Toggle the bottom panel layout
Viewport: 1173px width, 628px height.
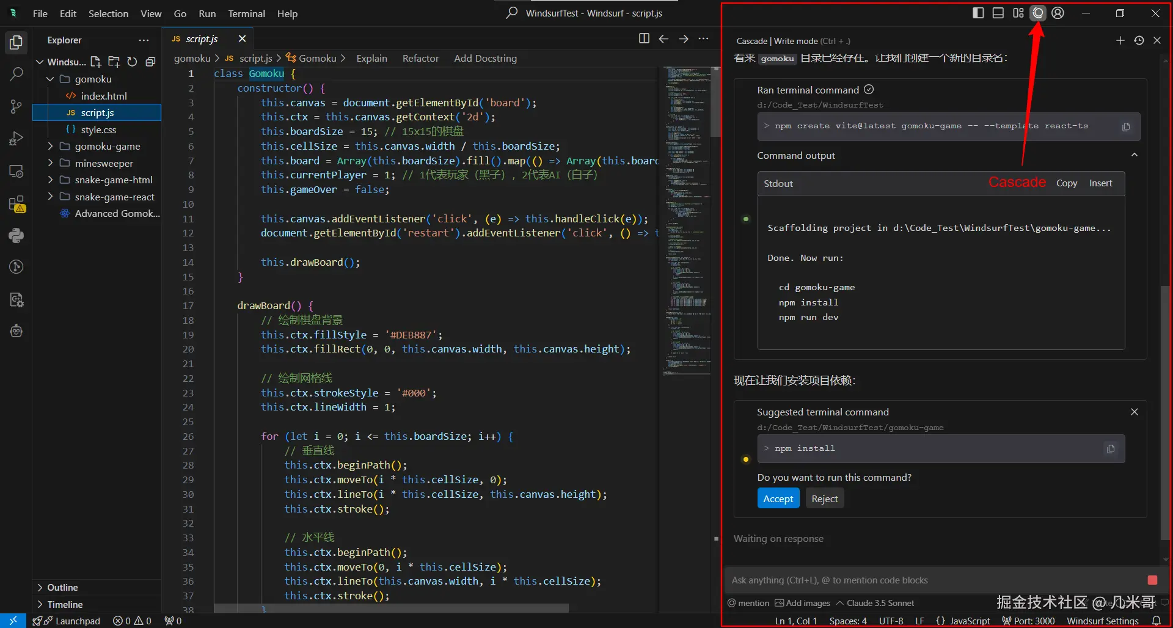coord(998,13)
